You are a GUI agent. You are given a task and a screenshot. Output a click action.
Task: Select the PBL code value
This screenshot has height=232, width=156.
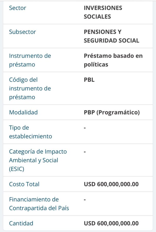click(89, 80)
